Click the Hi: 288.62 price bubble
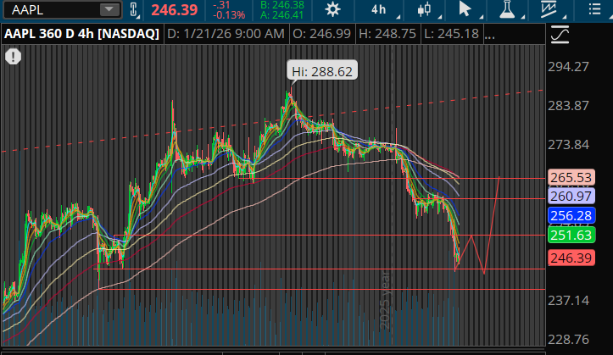Image resolution: width=613 pixels, height=355 pixels. (x=322, y=70)
